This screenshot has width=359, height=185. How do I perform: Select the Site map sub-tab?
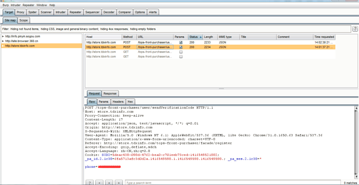(x=10, y=21)
